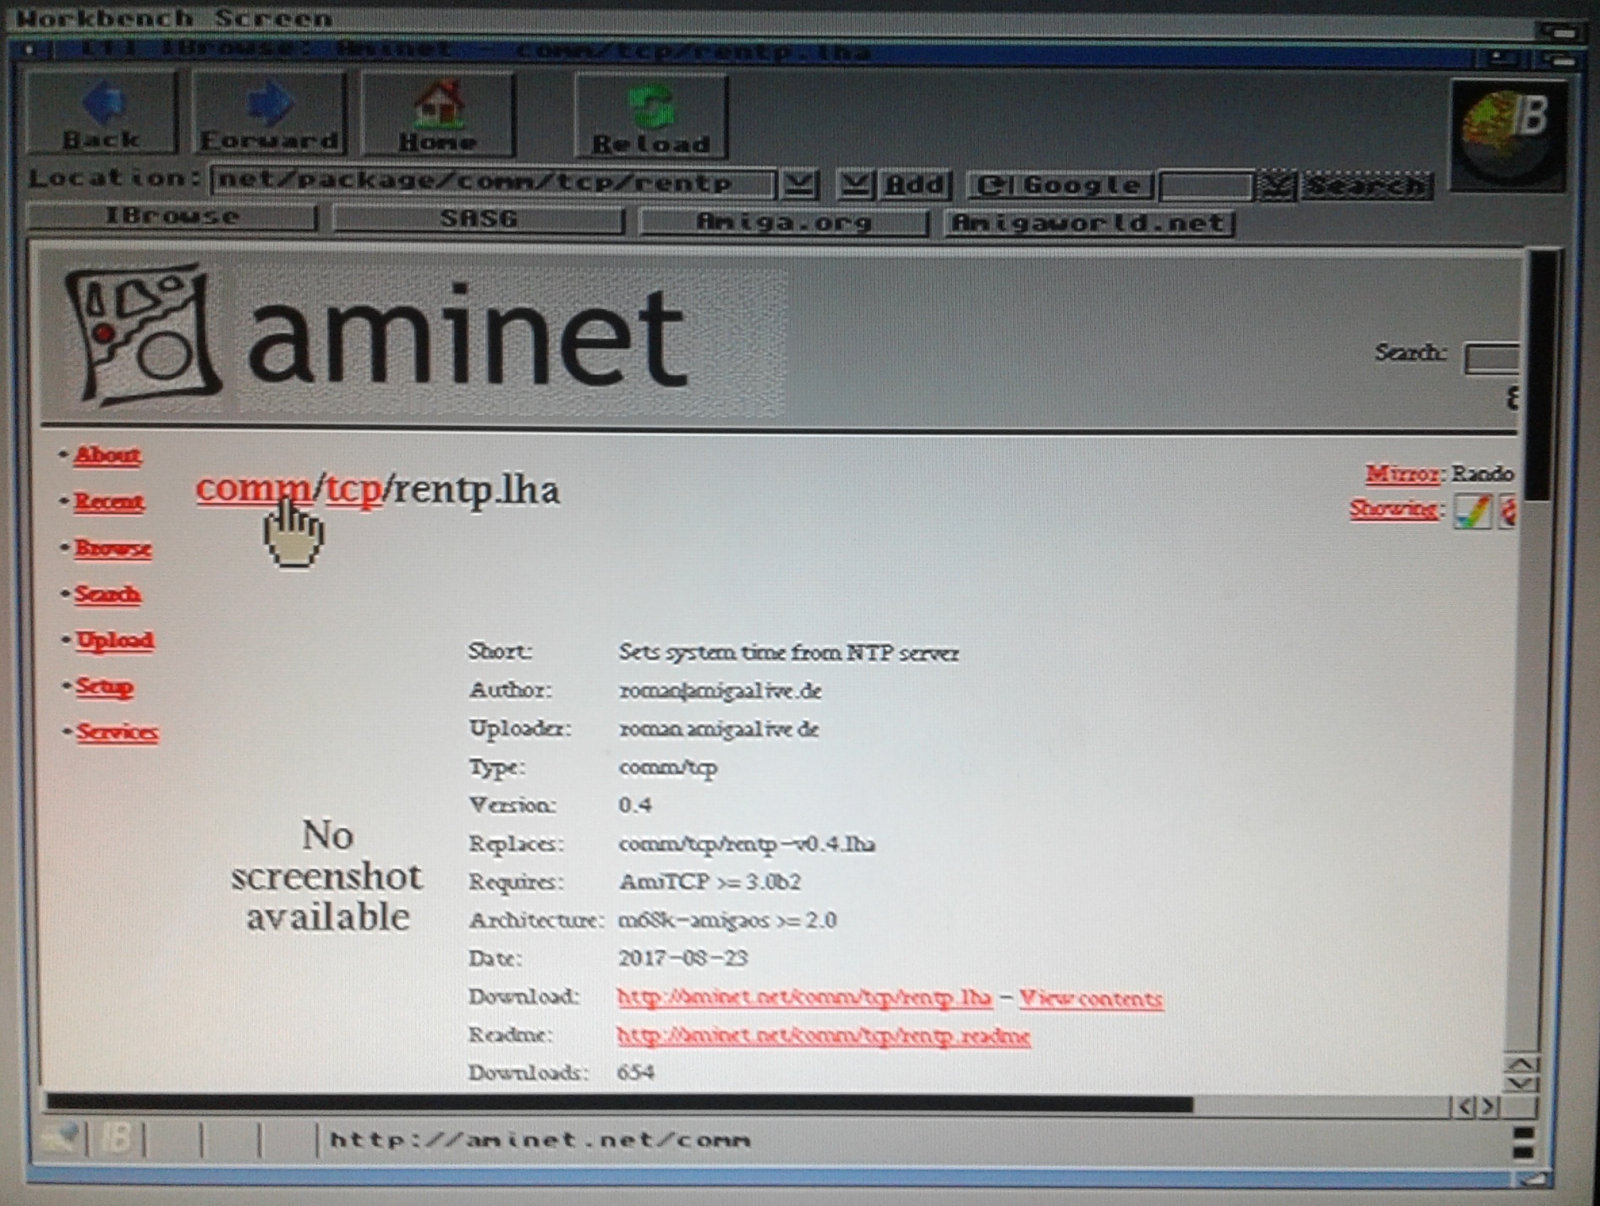
Task: Click status bar URL text
Action: click(x=540, y=1140)
